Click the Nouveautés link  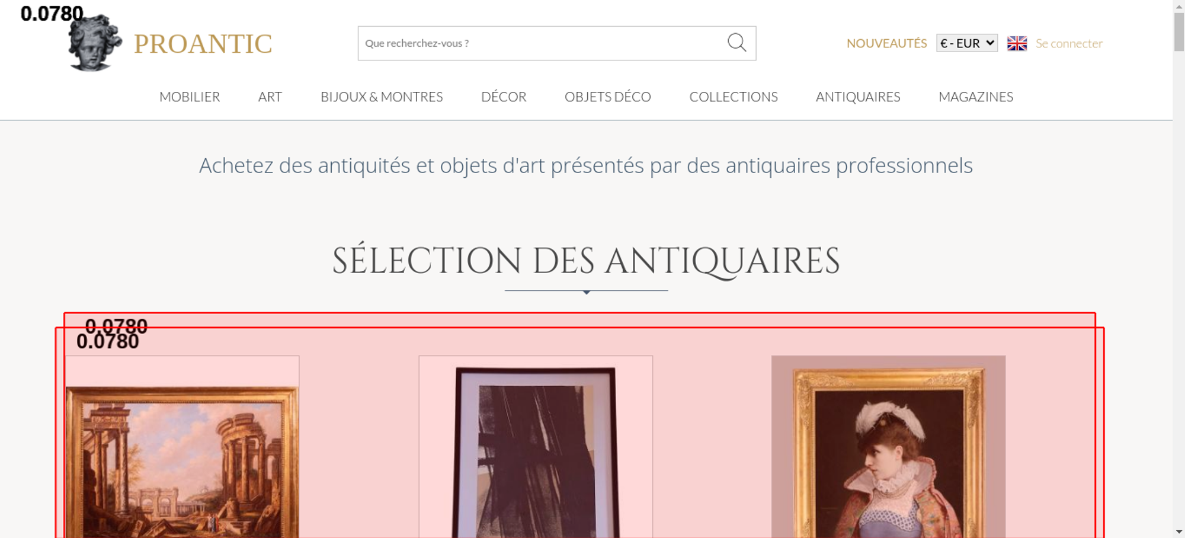pos(886,43)
